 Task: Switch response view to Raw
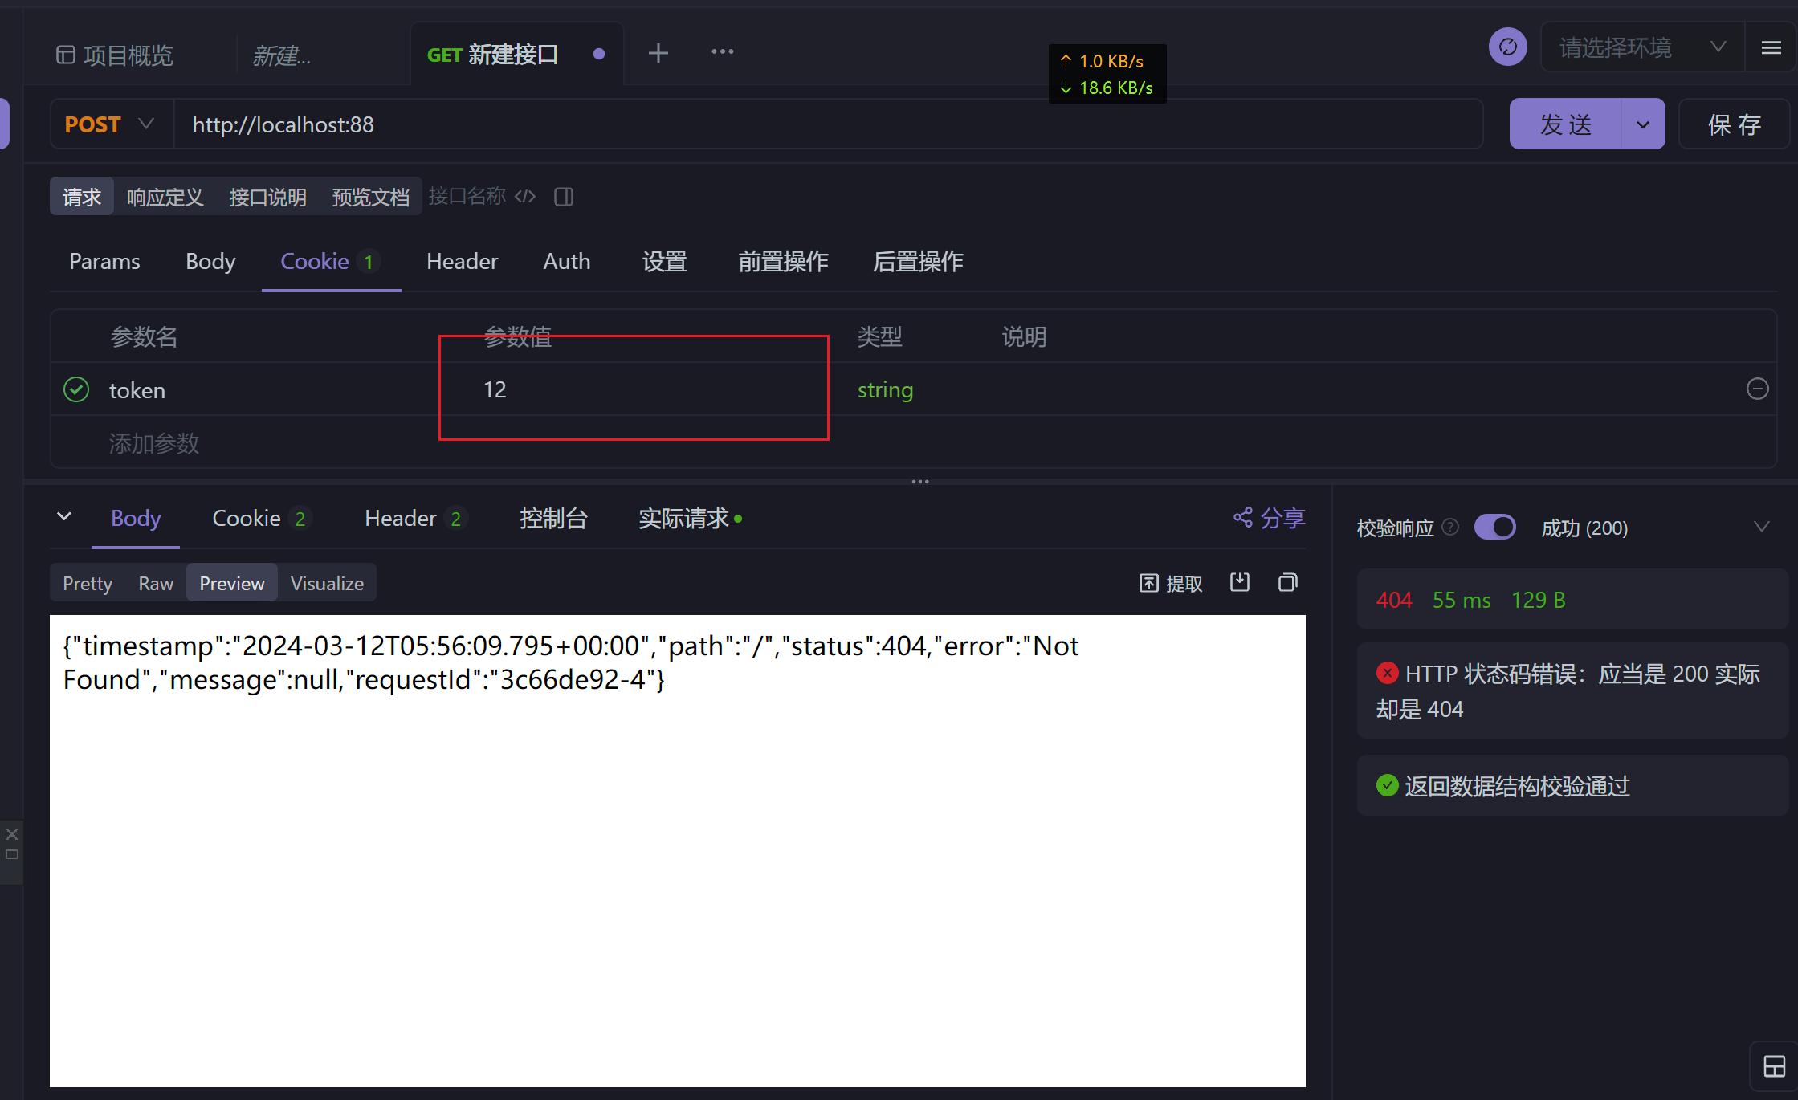(156, 584)
